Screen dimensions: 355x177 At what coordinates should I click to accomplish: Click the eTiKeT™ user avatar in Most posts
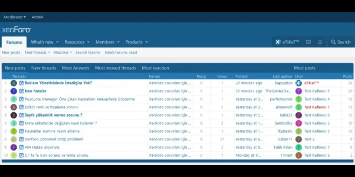pos(299,83)
